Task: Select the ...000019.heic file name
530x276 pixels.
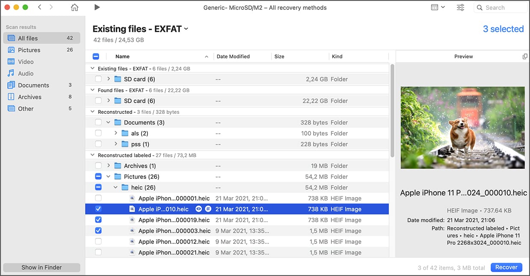Action: [x=174, y=220]
